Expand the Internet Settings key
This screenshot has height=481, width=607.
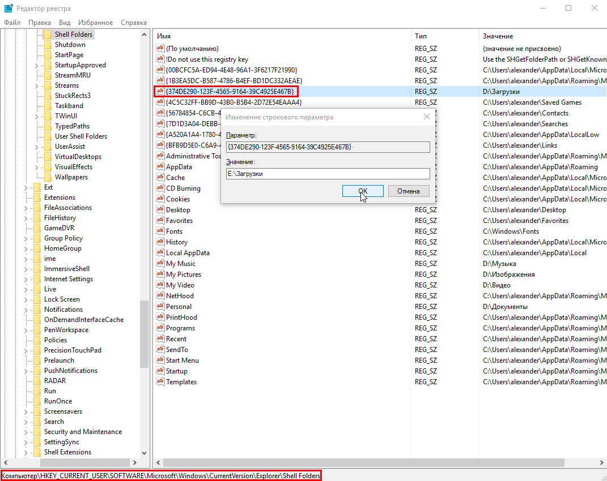point(26,279)
